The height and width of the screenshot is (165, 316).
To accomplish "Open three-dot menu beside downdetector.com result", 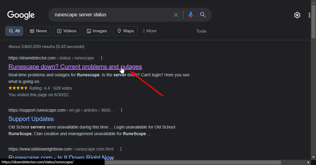I will 102,58.
